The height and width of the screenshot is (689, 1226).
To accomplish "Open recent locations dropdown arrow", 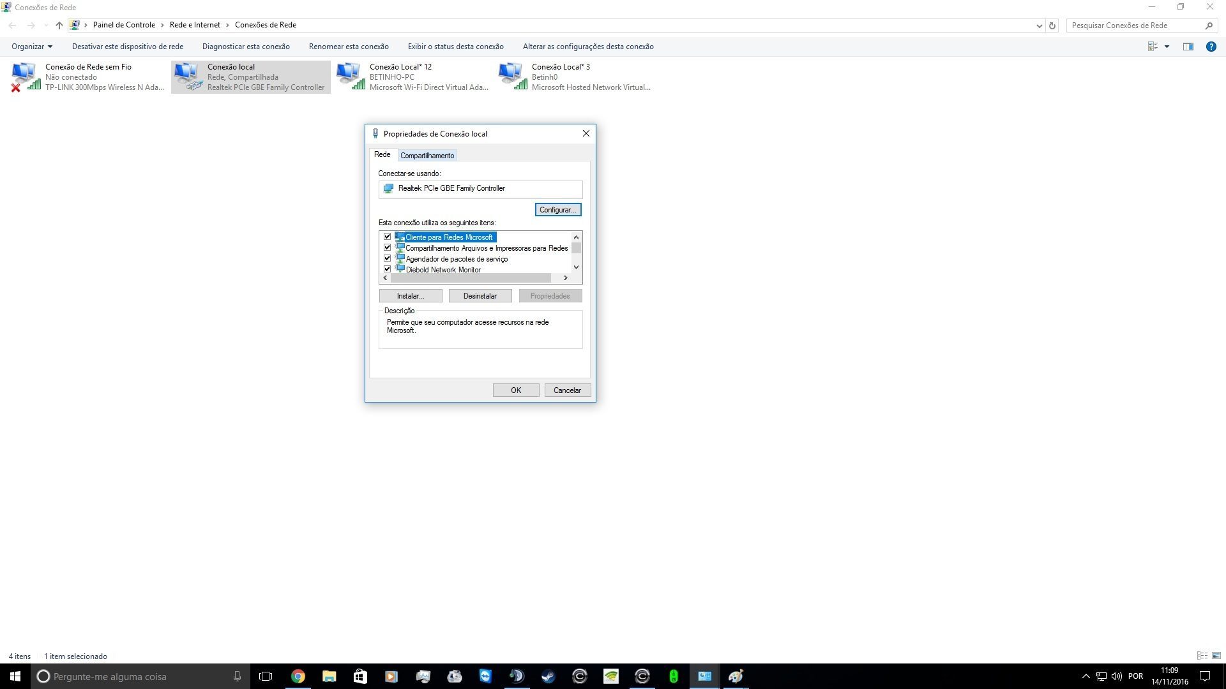I will pyautogui.click(x=45, y=26).
